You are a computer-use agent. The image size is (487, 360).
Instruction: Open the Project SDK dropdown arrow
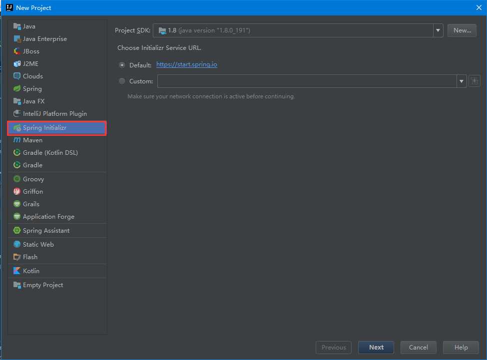pos(438,30)
